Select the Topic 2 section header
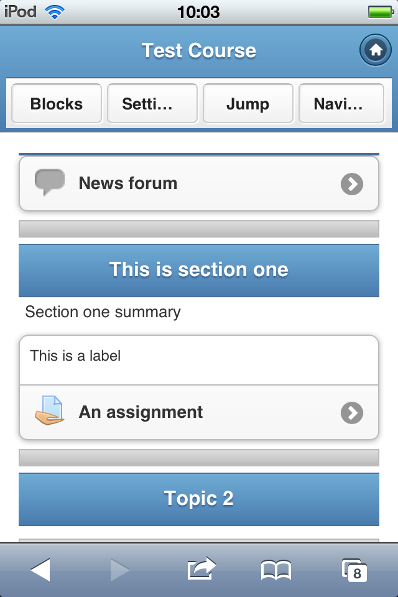398x597 pixels. [x=199, y=499]
